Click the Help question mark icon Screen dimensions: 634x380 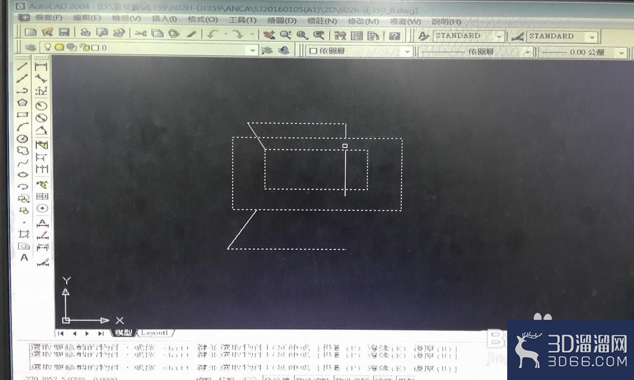click(x=394, y=36)
